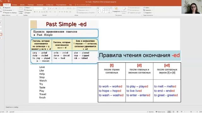Click the zoom in plus at the slider end
This screenshot has height=113, width=202.
click(x=197, y=112)
